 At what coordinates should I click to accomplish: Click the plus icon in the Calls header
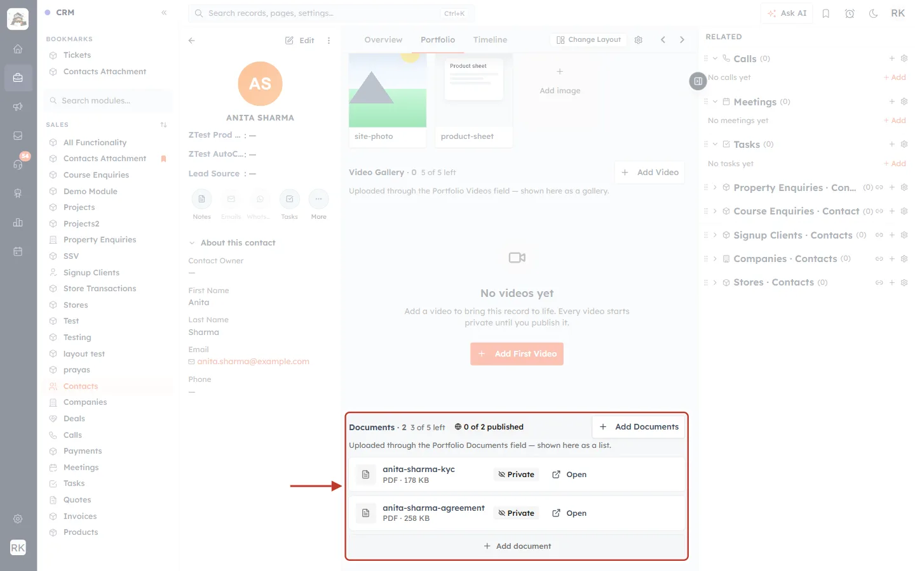point(892,58)
